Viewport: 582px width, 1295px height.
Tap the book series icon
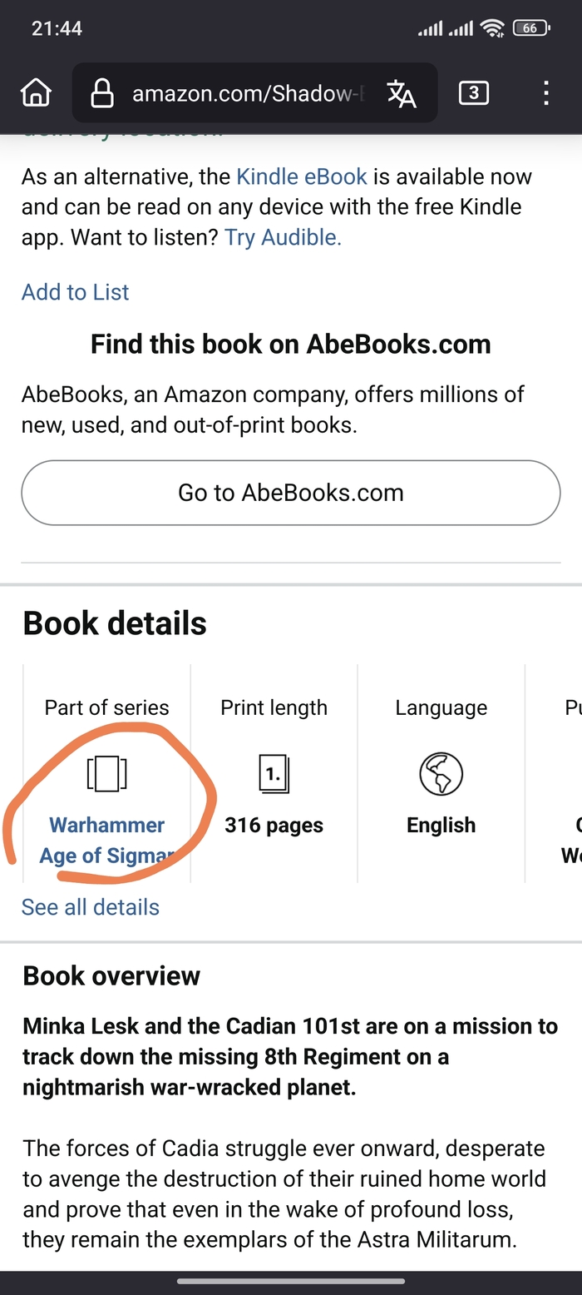[106, 773]
